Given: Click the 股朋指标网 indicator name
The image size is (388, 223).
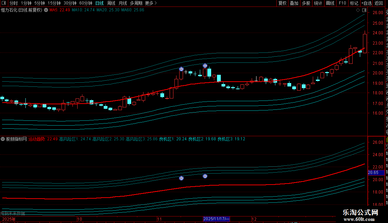Looking at the screenshot, I should click(x=16, y=139).
